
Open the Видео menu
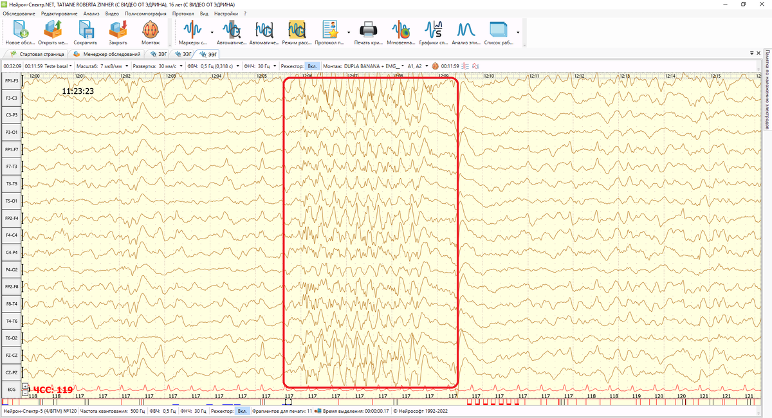pyautogui.click(x=112, y=14)
